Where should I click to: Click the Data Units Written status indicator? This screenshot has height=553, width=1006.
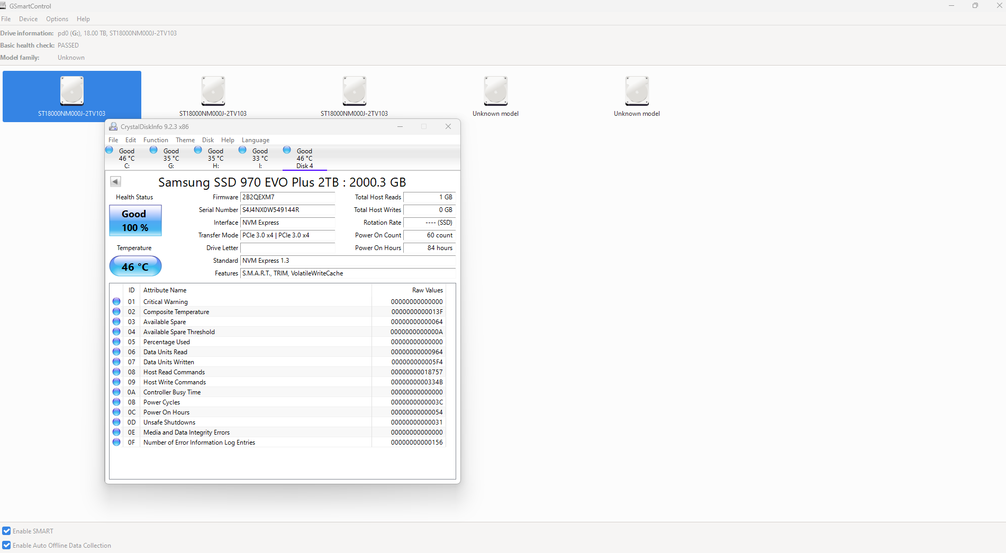click(116, 362)
